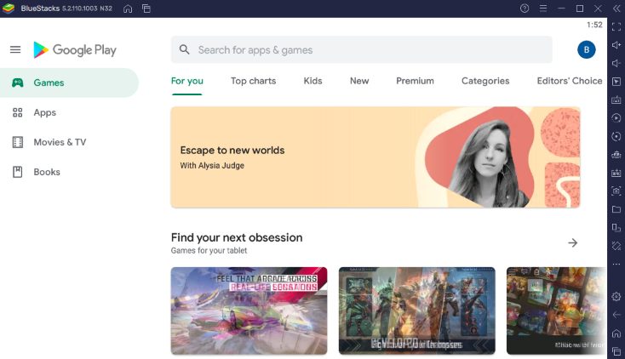
Task: Open BlueStacks settings gear icon
Action: (x=616, y=296)
